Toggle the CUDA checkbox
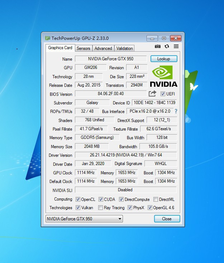Image resolution: width=224 pixels, height=263 pixels. (101, 199)
